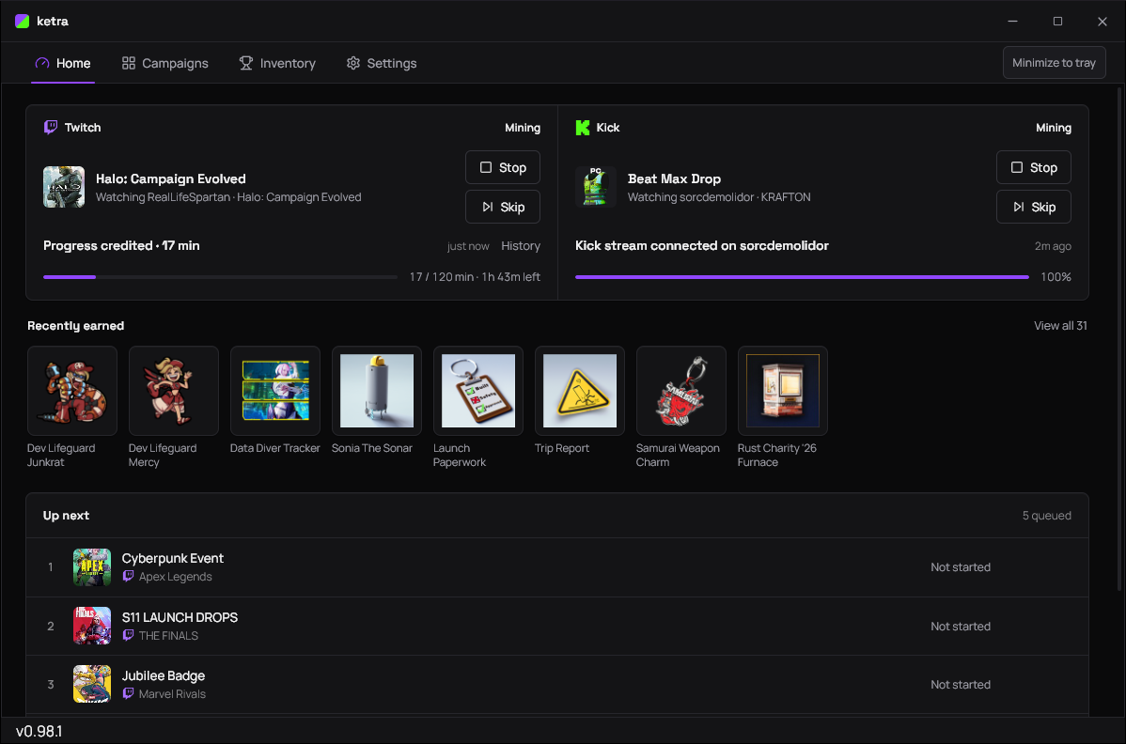
Task: Open the Cyberpunk Event queue entry
Action: tap(557, 566)
